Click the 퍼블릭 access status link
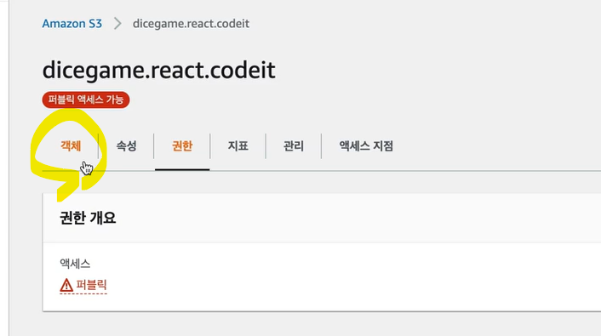This screenshot has height=336, width=601. [91, 285]
